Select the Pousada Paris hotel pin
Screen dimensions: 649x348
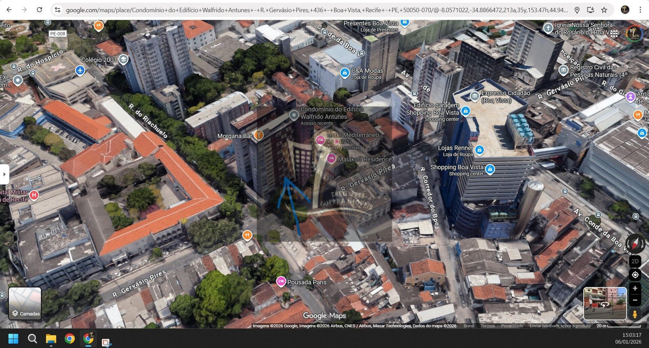pyautogui.click(x=281, y=281)
